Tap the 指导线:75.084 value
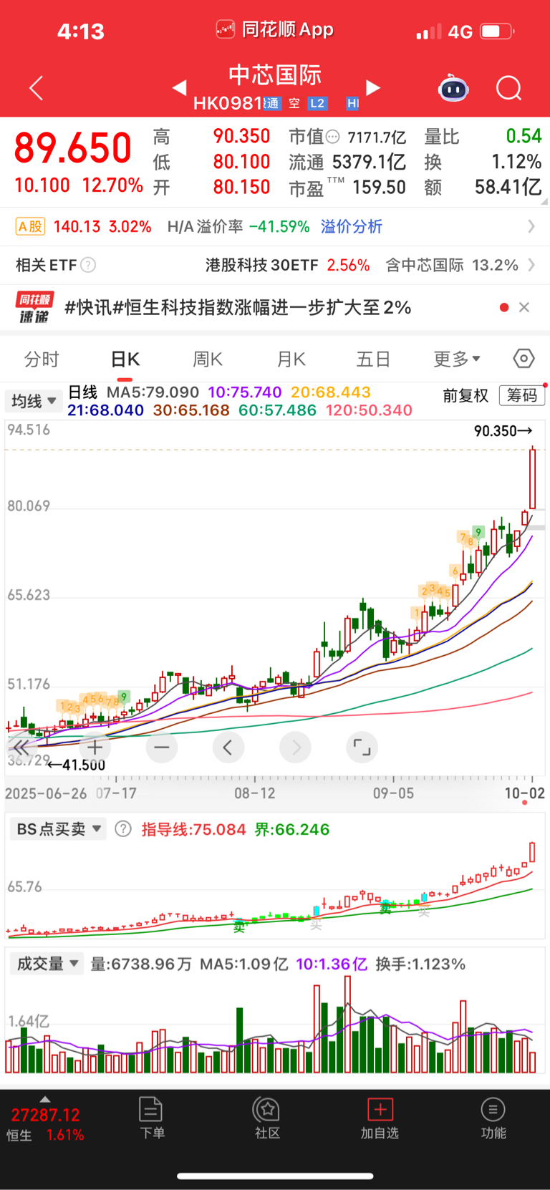Viewport: 550px width, 1190px height. [193, 829]
